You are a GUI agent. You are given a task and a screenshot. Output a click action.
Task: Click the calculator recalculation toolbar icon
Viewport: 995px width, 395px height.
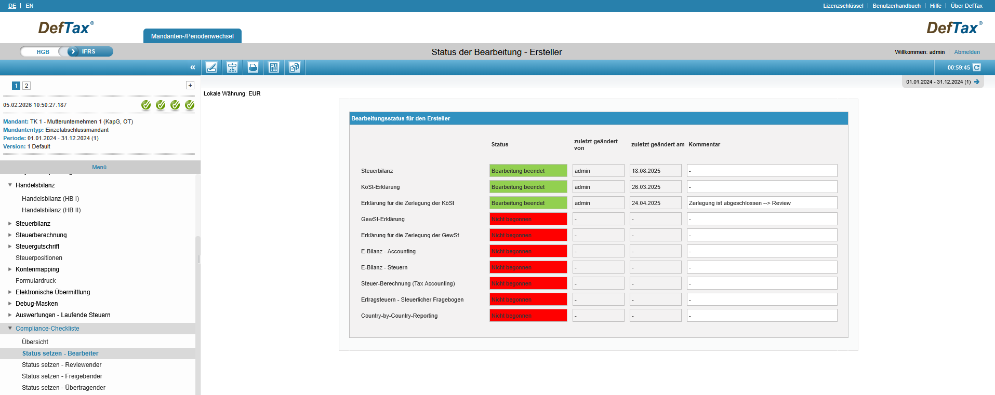pos(232,67)
